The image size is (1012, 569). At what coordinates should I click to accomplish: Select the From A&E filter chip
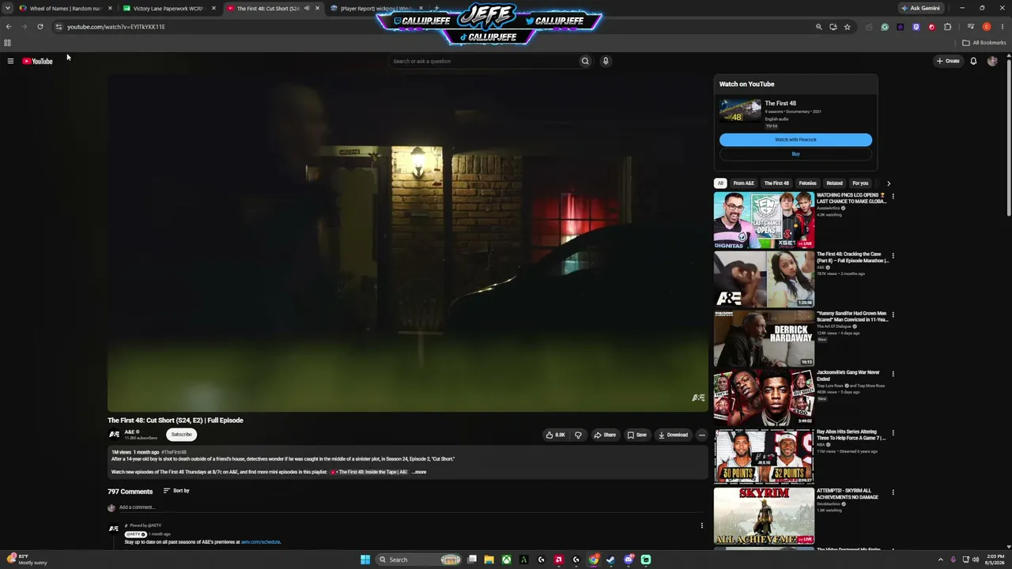[x=743, y=183]
